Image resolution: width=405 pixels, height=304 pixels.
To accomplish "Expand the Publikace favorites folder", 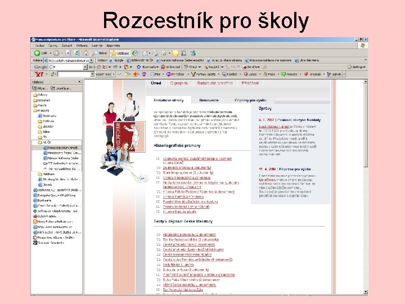I will pyautogui.click(x=46, y=174).
